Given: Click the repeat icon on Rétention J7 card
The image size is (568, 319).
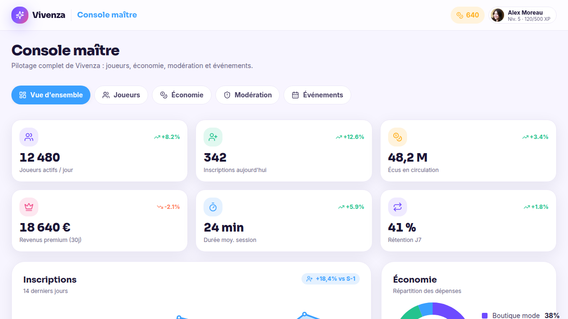Looking at the screenshot, I should tap(398, 207).
